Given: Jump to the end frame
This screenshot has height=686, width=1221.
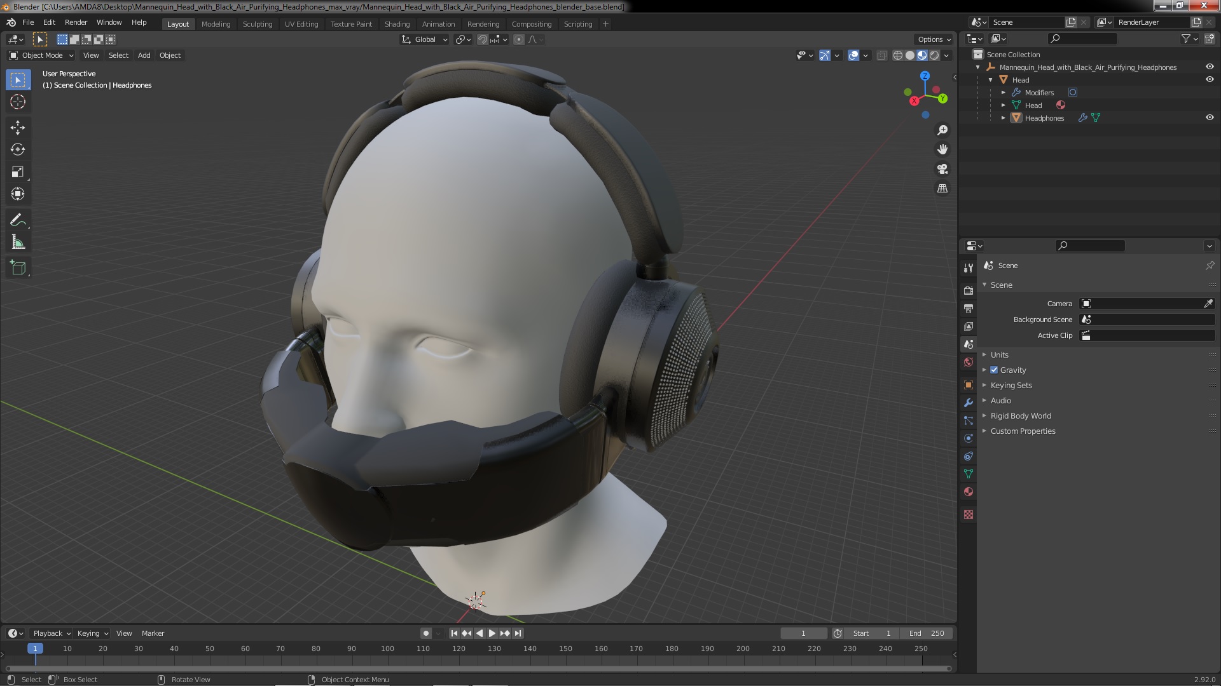Looking at the screenshot, I should pos(518,633).
